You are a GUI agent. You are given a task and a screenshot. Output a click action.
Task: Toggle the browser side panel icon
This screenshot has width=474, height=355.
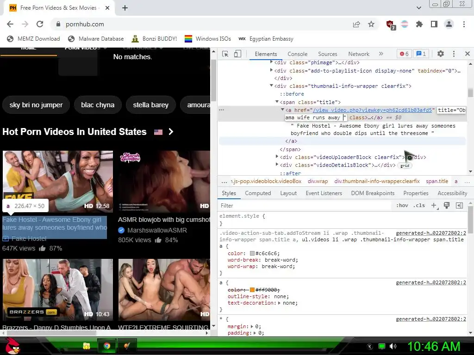(x=434, y=24)
